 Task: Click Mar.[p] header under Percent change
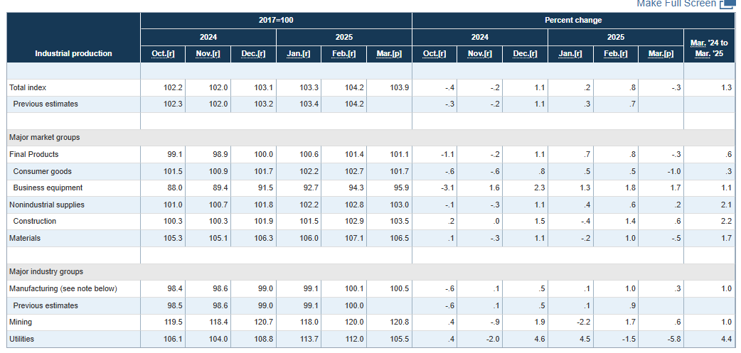coord(661,54)
